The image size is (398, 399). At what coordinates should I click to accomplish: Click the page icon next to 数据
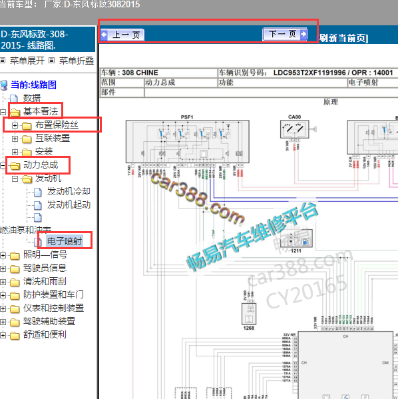click(14, 98)
